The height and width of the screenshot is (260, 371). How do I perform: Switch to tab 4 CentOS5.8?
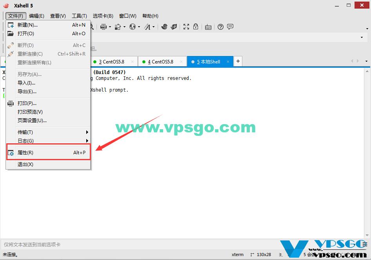(160, 62)
